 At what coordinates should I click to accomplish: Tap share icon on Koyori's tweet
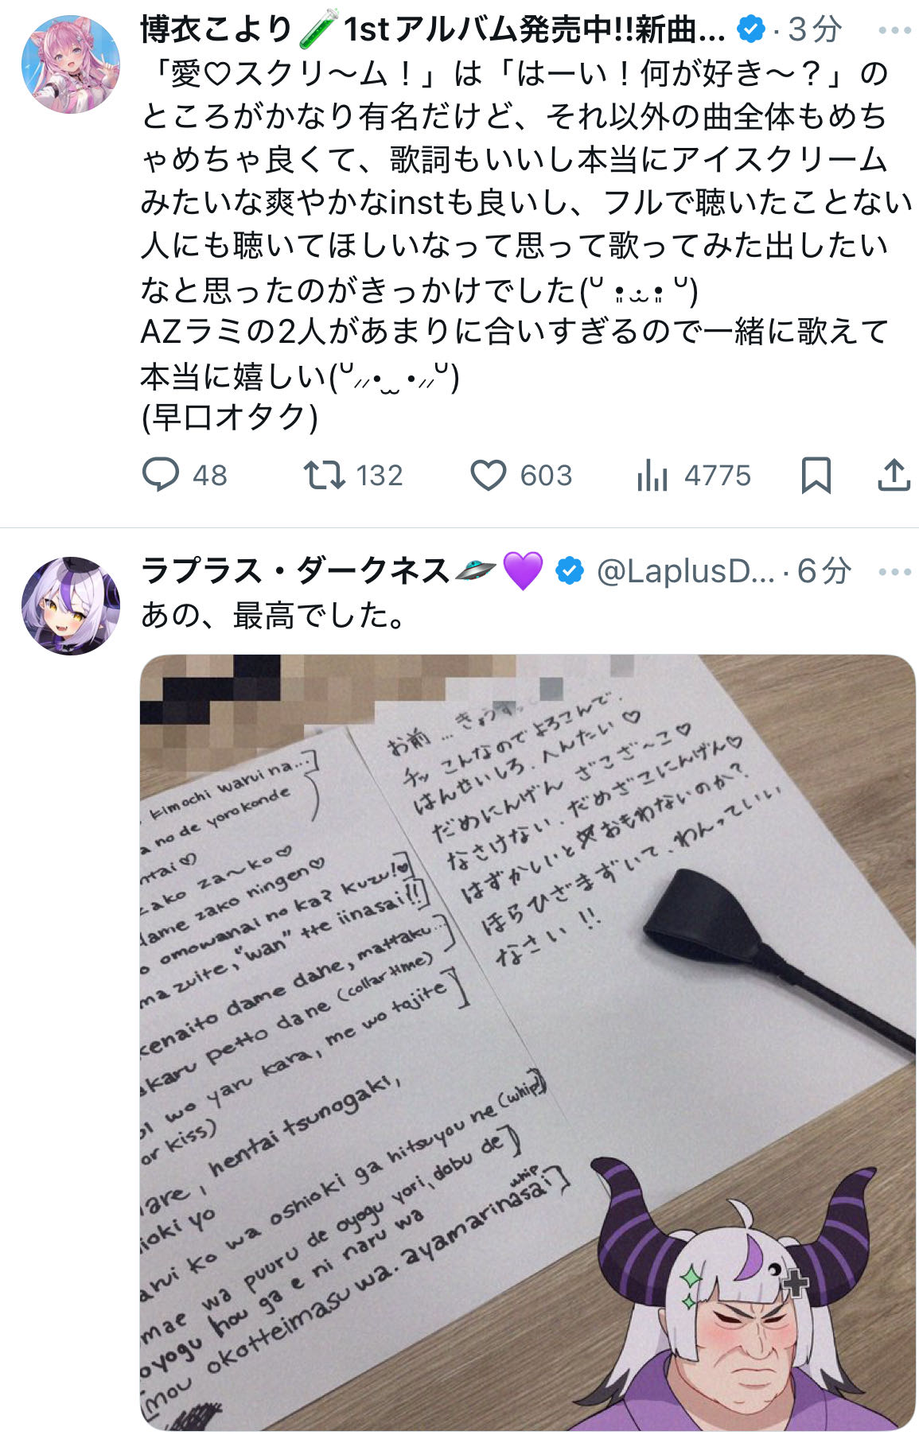(x=894, y=475)
